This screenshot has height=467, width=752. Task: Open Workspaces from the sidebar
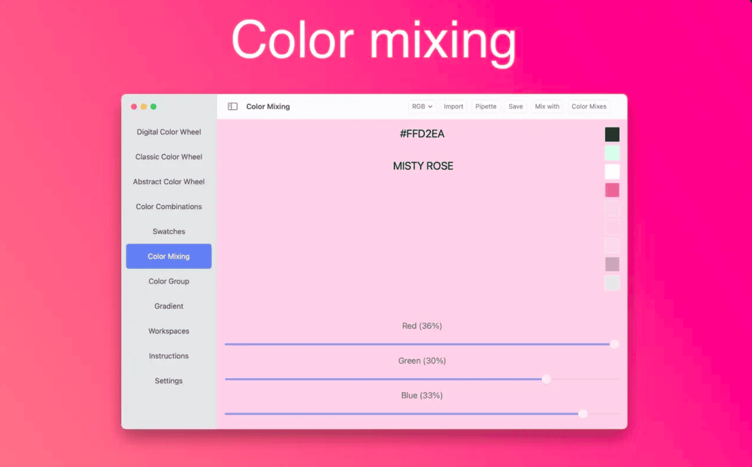(x=169, y=331)
